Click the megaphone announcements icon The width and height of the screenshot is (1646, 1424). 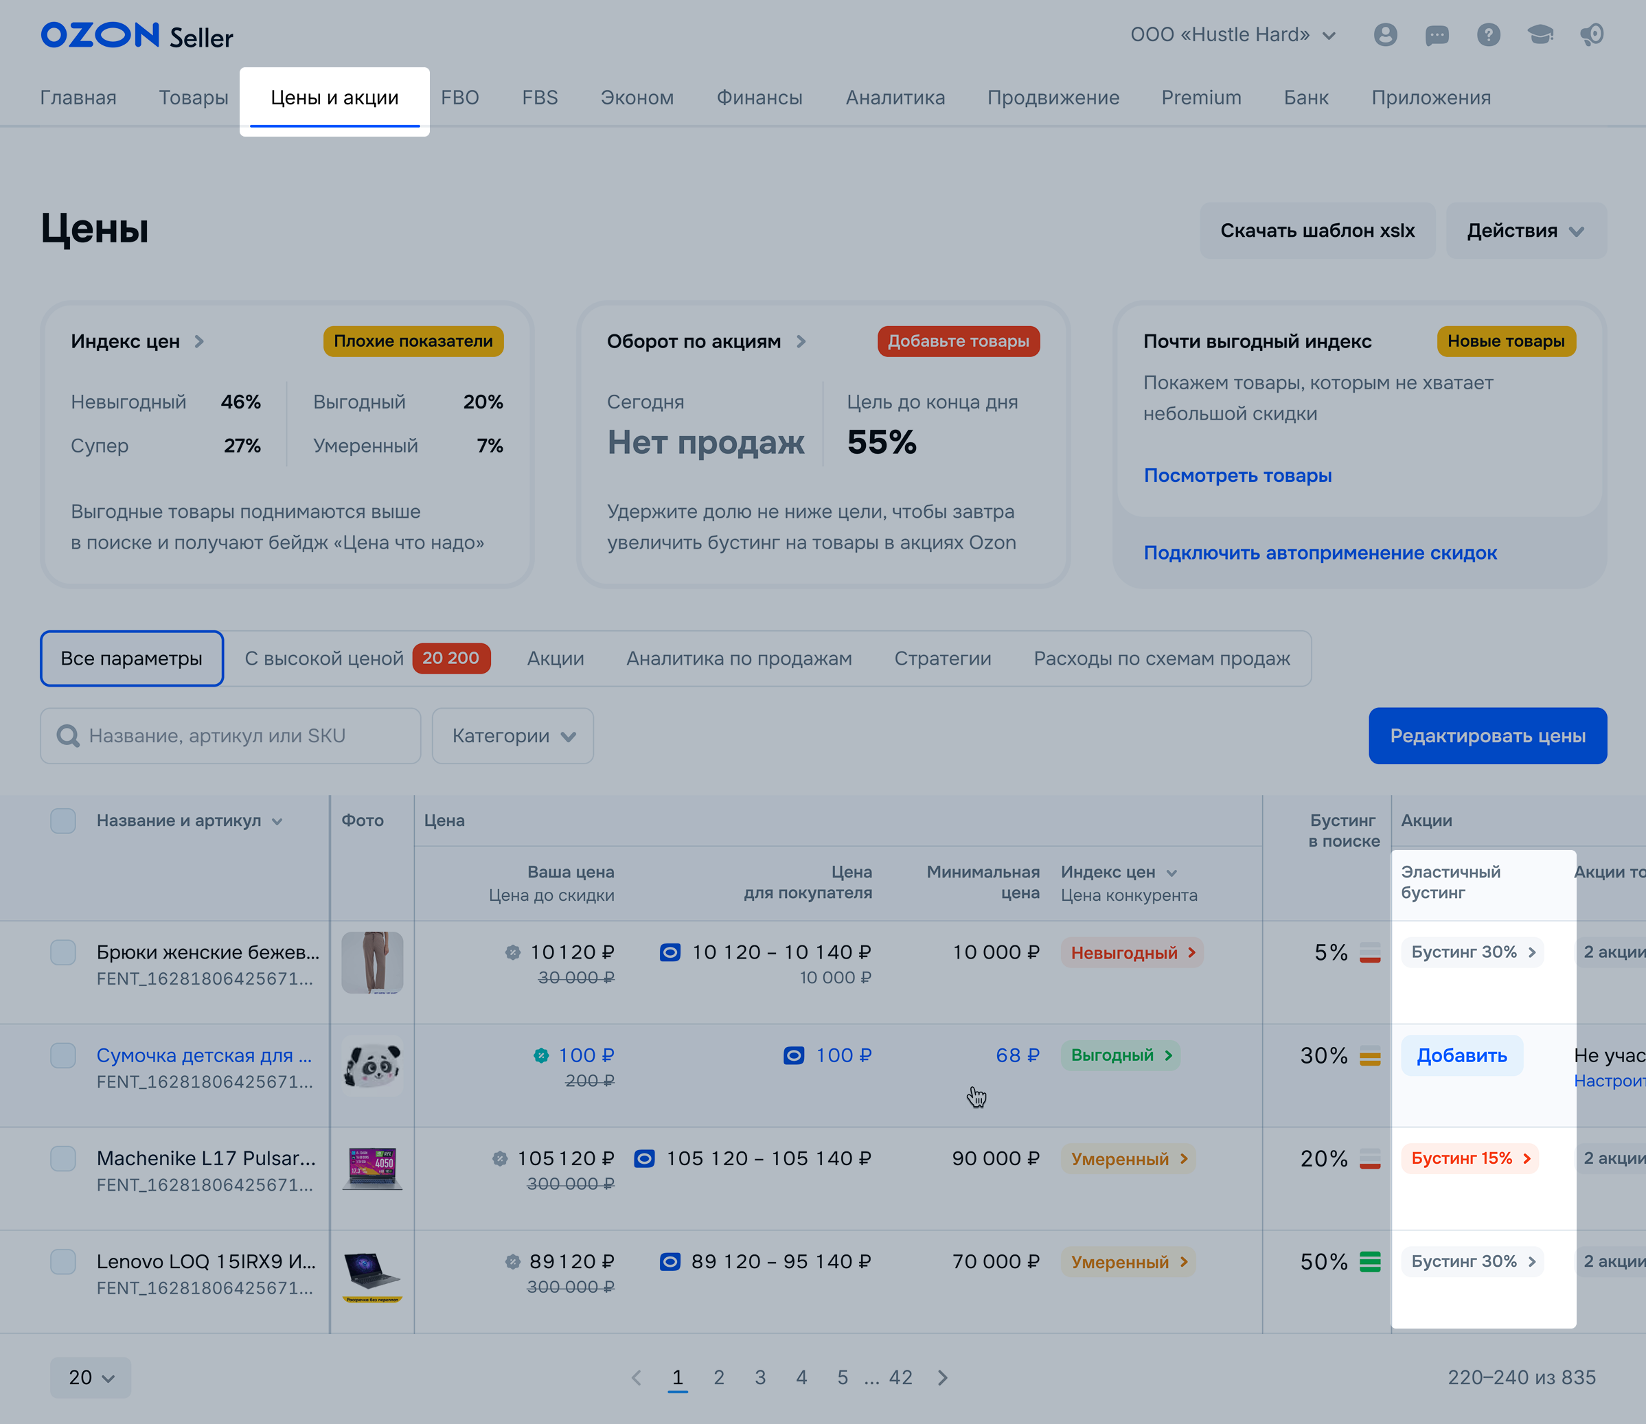(1591, 35)
